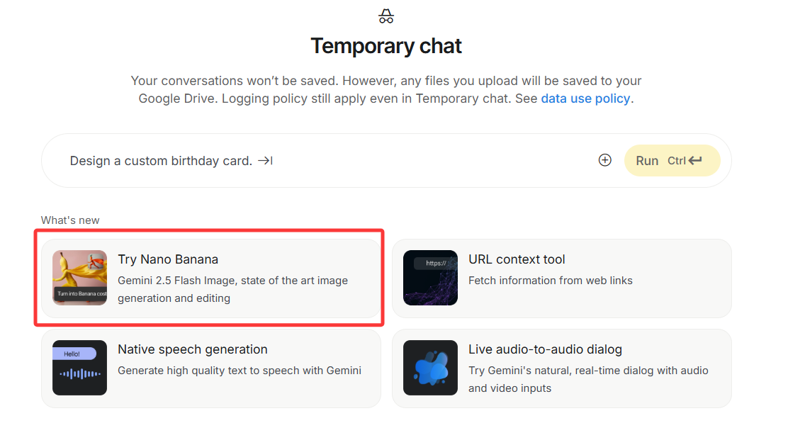Click the Hello waveform speech generation thumbnail
Viewport: 788px width, 445px height.
[x=79, y=368]
